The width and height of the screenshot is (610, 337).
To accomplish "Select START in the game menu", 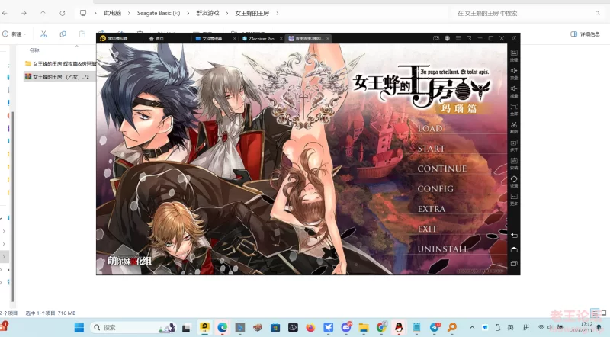I will (431, 149).
